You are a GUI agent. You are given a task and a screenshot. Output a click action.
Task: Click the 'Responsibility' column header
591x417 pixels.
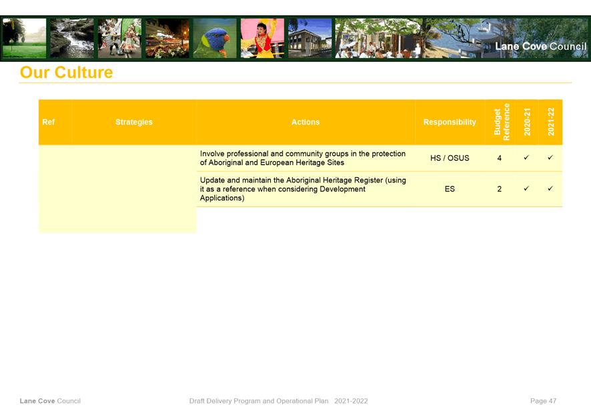point(450,122)
